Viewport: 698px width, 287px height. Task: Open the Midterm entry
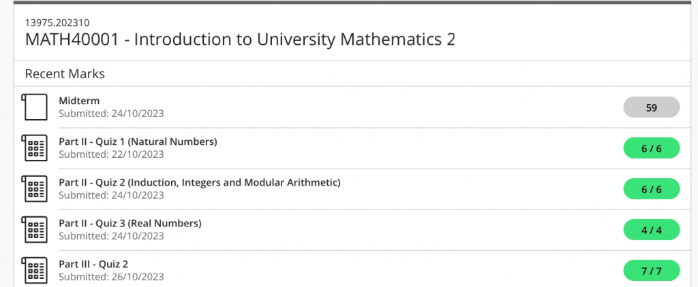pos(79,101)
